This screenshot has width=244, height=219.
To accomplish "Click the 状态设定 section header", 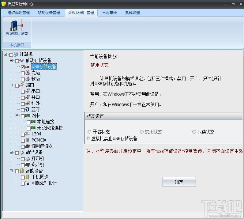I will pyautogui.click(x=163, y=116).
